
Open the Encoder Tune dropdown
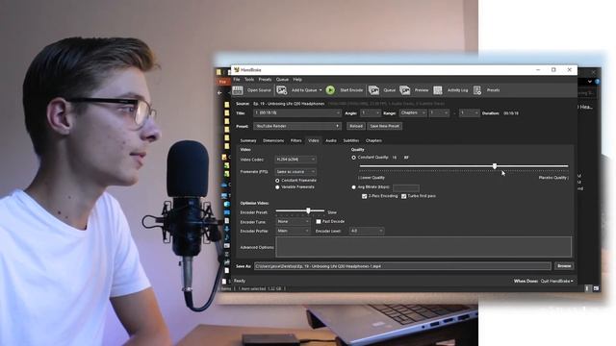(293, 222)
